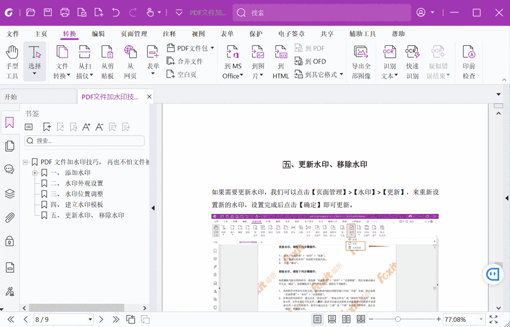The width and height of the screenshot is (510, 327).
Task: Enable continuous page view mode
Action: 331,319
